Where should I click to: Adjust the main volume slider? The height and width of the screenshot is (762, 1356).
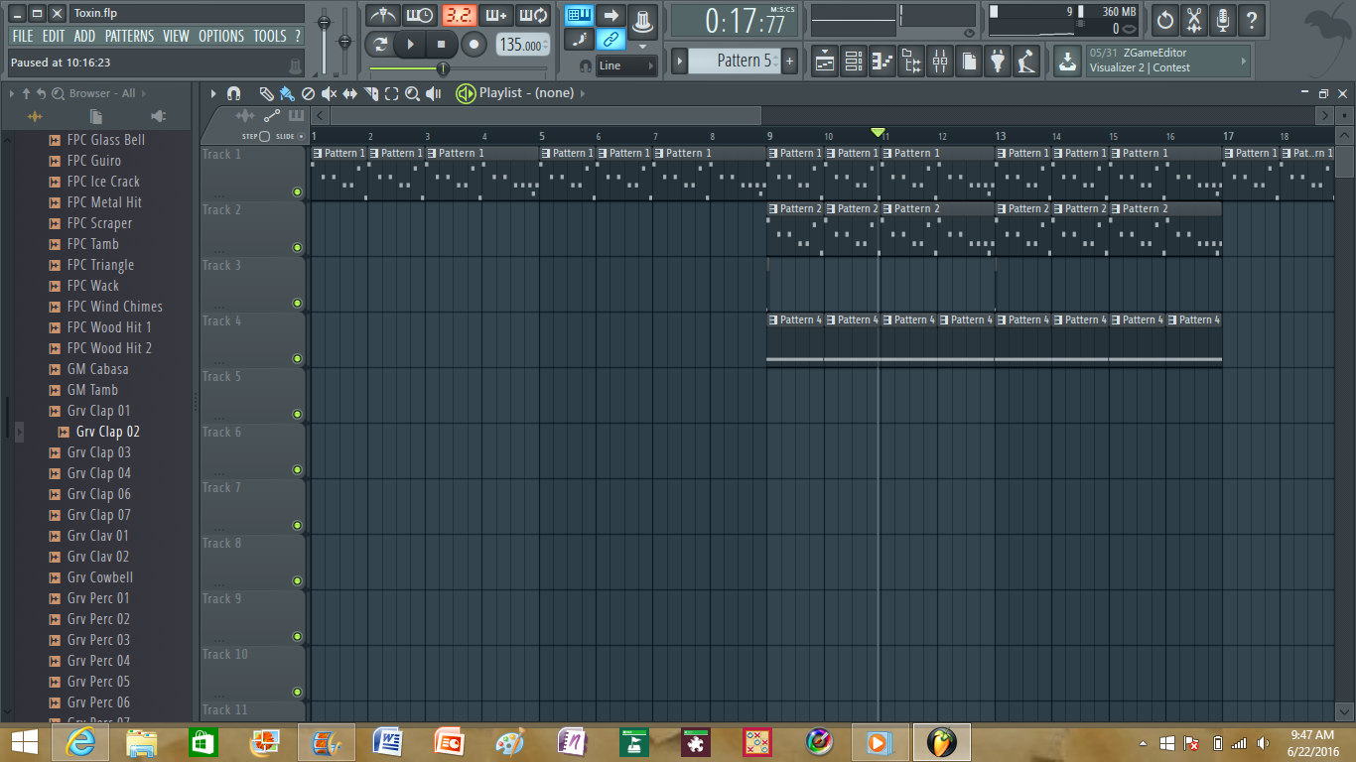point(324,22)
